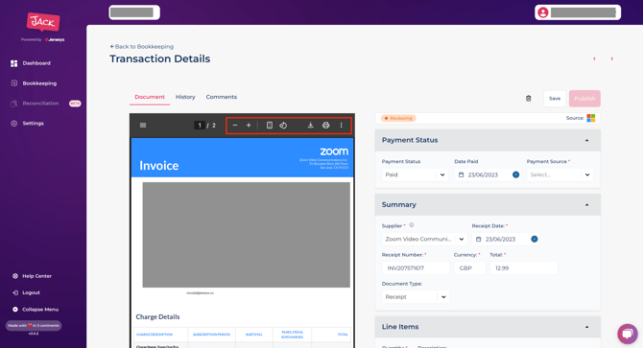Edit the Total amount field
This screenshot has width=643, height=348.
coord(524,268)
